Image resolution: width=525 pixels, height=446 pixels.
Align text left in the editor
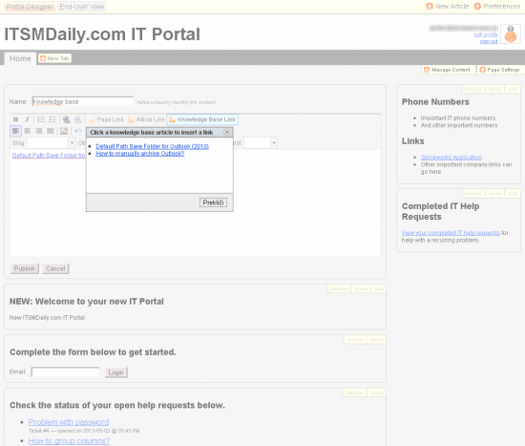(15, 131)
